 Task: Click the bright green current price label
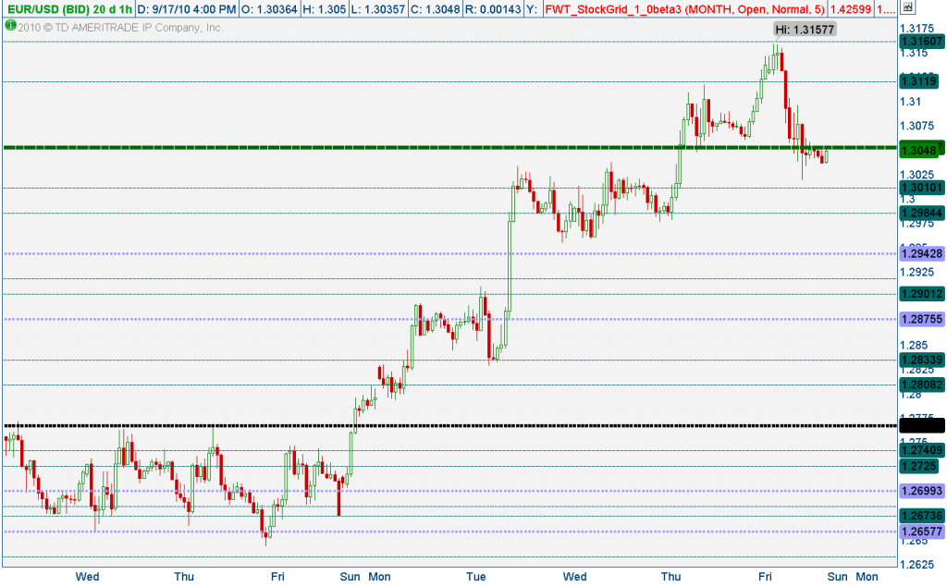pos(921,150)
